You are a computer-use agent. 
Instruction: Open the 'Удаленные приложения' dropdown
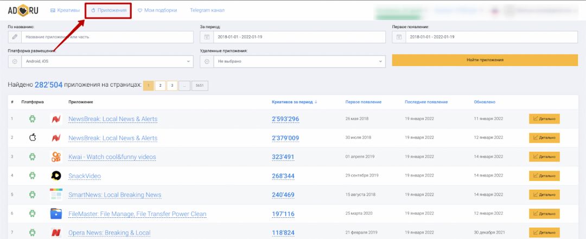pyautogui.click(x=299, y=61)
